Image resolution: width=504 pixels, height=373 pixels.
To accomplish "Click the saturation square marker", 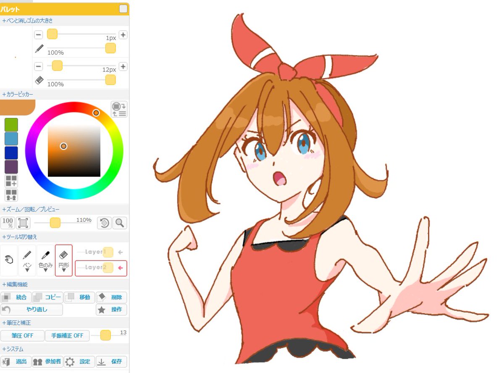I will [x=63, y=146].
